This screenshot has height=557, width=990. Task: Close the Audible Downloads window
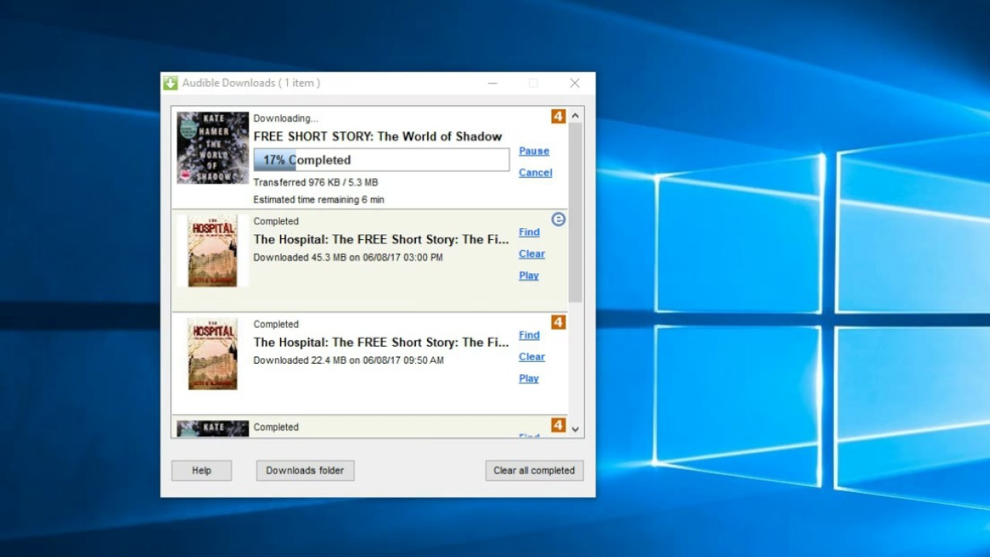click(x=575, y=83)
